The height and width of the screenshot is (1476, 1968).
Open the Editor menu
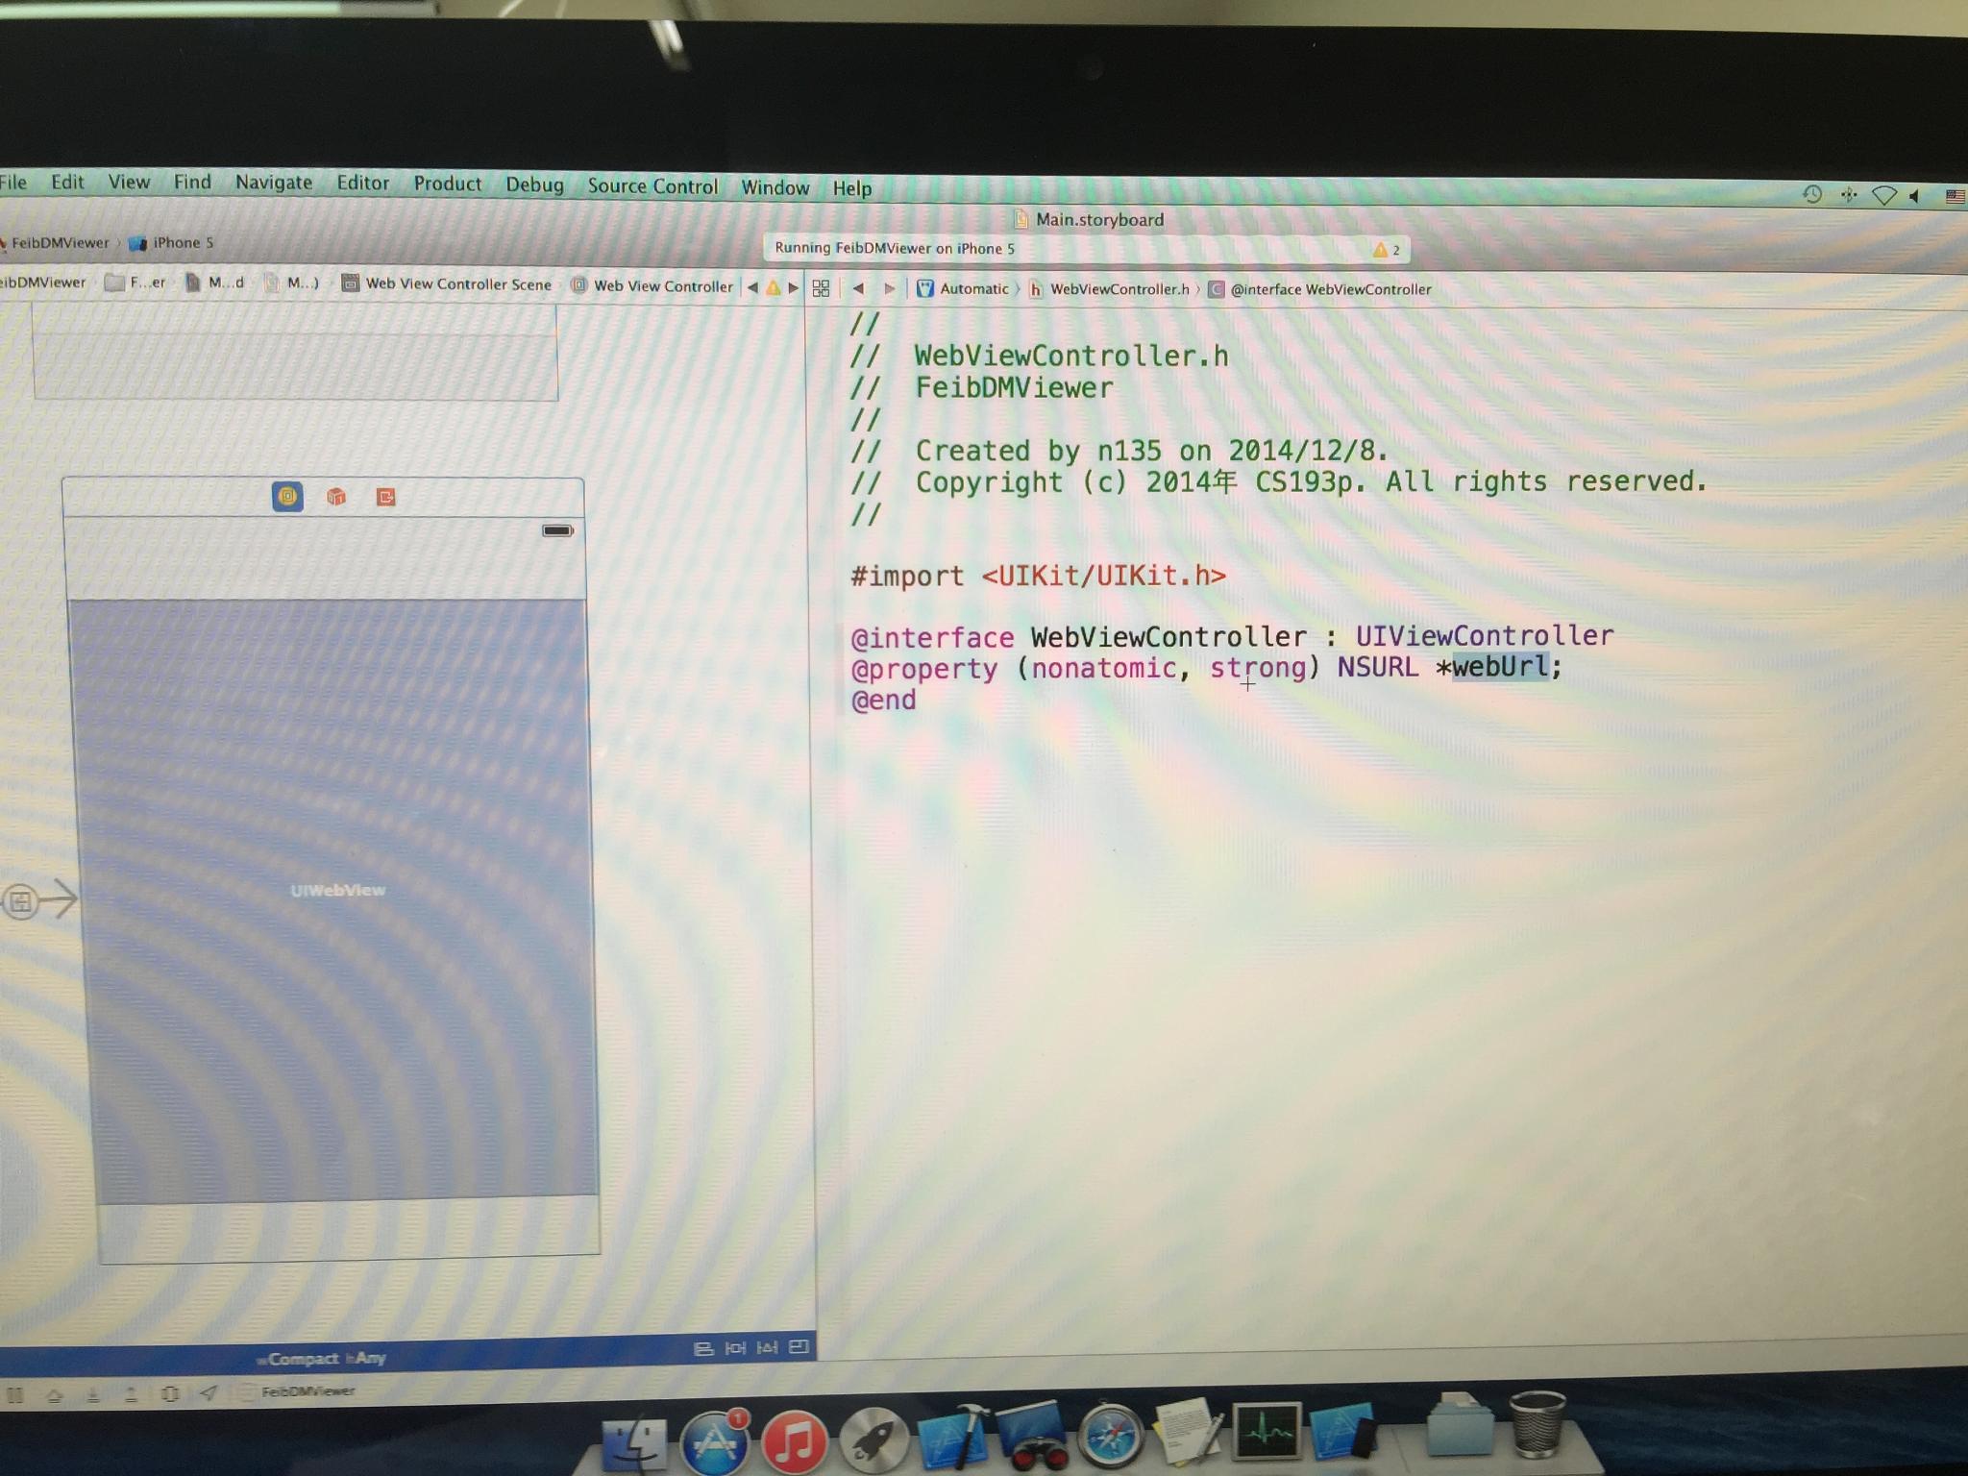click(x=362, y=183)
